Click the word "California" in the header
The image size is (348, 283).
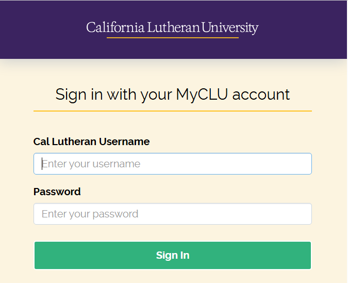click(x=115, y=27)
